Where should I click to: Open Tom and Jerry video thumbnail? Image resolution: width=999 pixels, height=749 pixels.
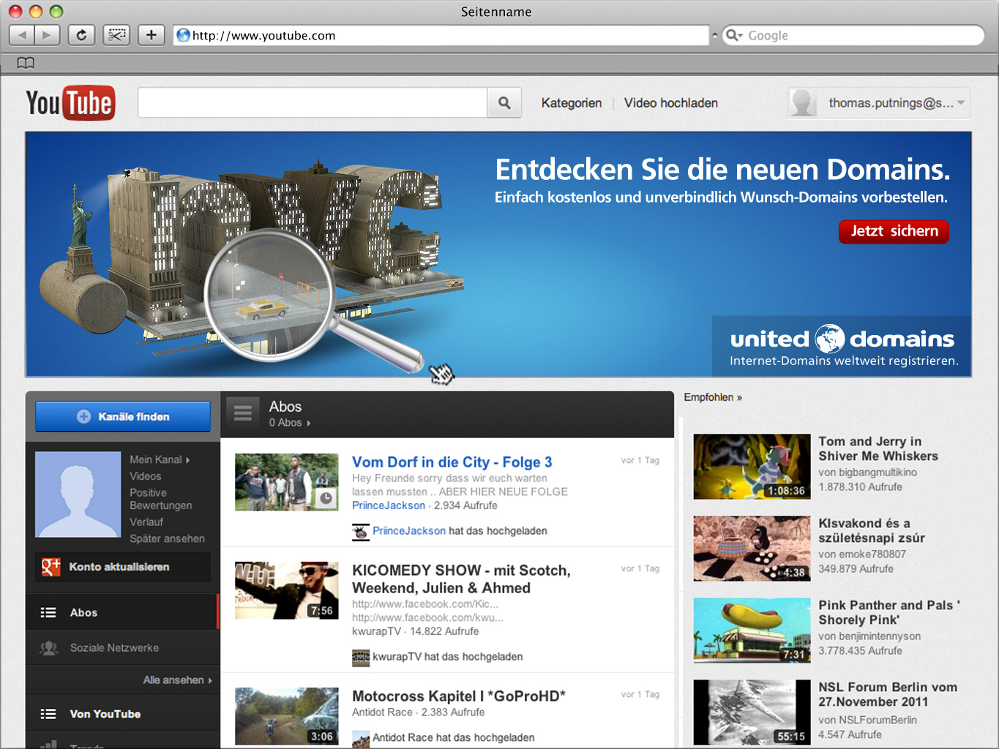click(x=752, y=467)
